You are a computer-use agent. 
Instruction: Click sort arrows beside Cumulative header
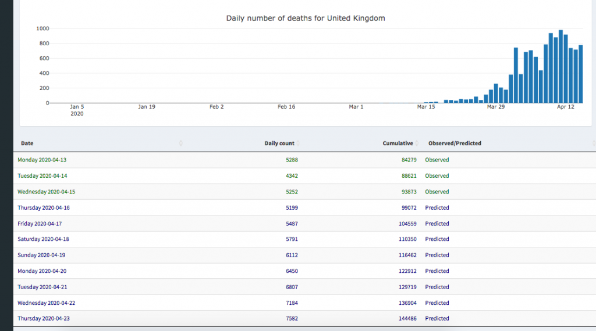pyautogui.click(x=417, y=143)
